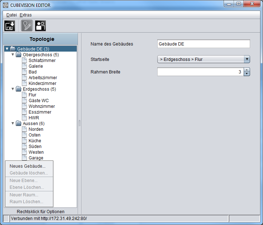Click the Name des Gebäudes text field
Screen dimensions: 263x225
click(x=204, y=44)
